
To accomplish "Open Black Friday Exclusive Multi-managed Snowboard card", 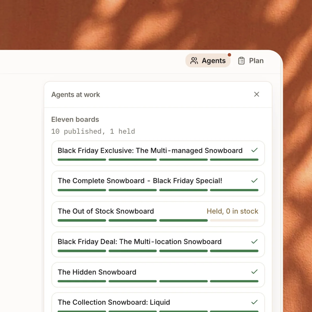I will coord(158,153).
